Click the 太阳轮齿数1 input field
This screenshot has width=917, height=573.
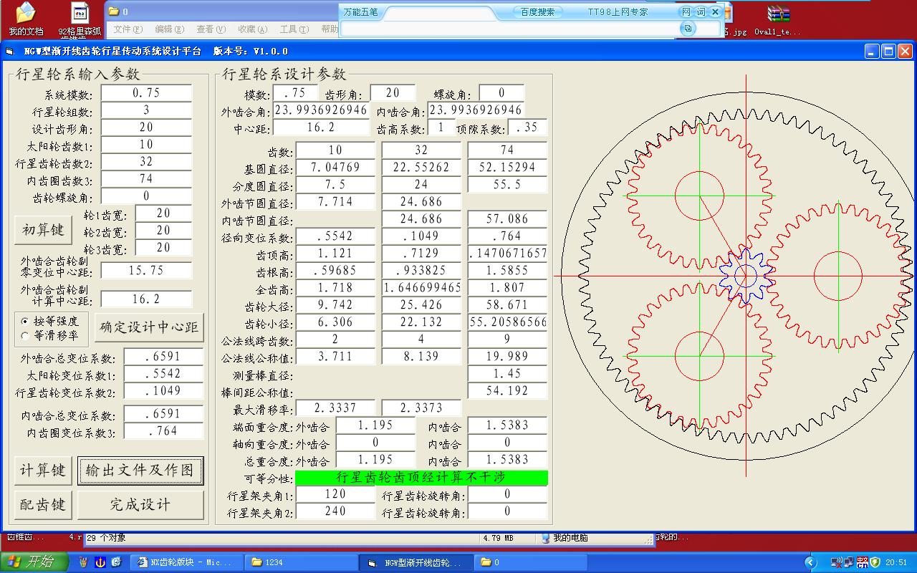[146, 145]
